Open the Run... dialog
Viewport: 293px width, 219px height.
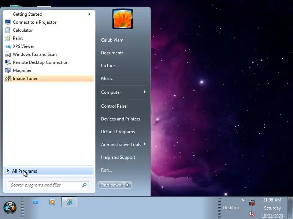click(x=107, y=170)
